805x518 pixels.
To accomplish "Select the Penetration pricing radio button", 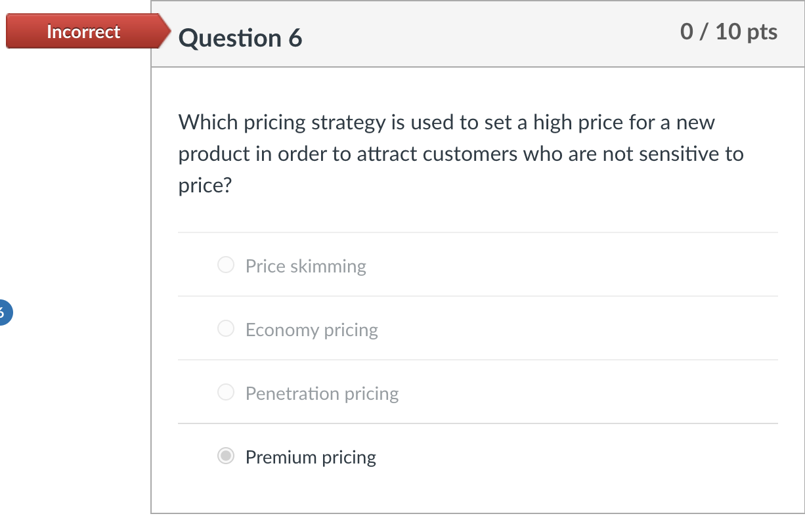I will pyautogui.click(x=226, y=392).
